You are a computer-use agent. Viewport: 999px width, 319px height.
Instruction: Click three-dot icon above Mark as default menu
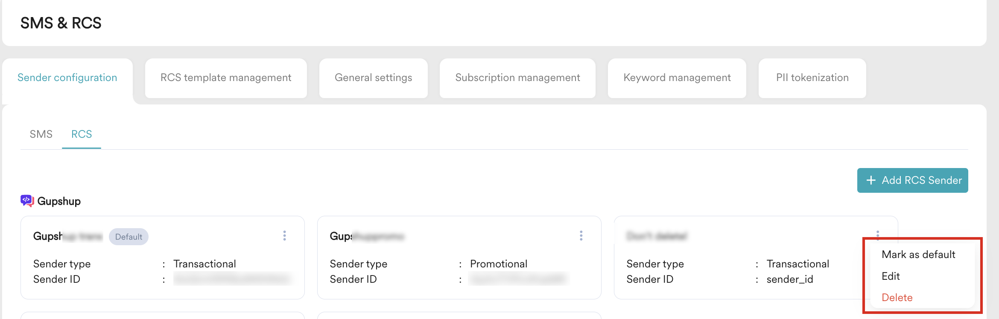click(x=878, y=234)
